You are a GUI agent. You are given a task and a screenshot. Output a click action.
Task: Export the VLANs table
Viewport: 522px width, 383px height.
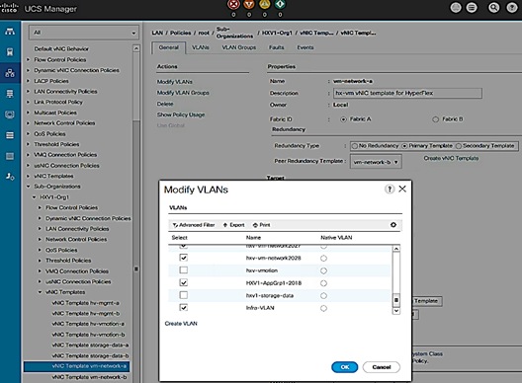pos(233,225)
